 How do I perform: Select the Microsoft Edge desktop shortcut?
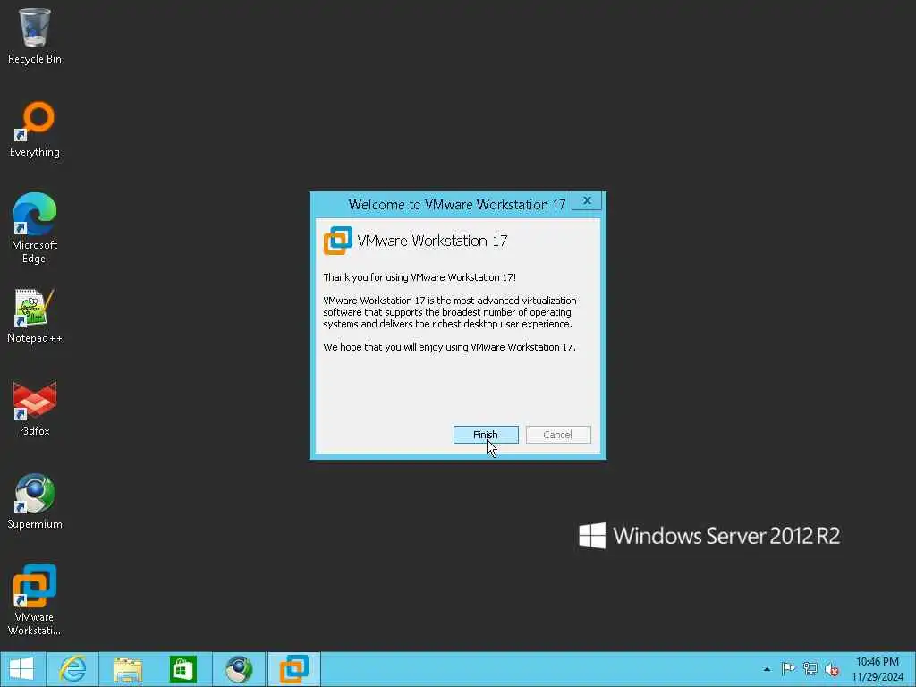coord(35,228)
